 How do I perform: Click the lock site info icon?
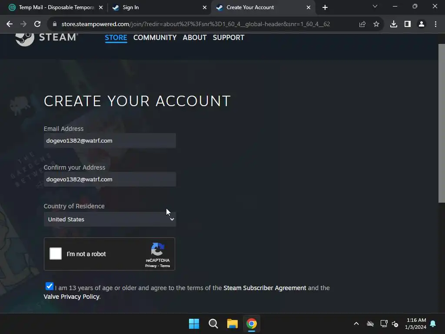tap(55, 24)
